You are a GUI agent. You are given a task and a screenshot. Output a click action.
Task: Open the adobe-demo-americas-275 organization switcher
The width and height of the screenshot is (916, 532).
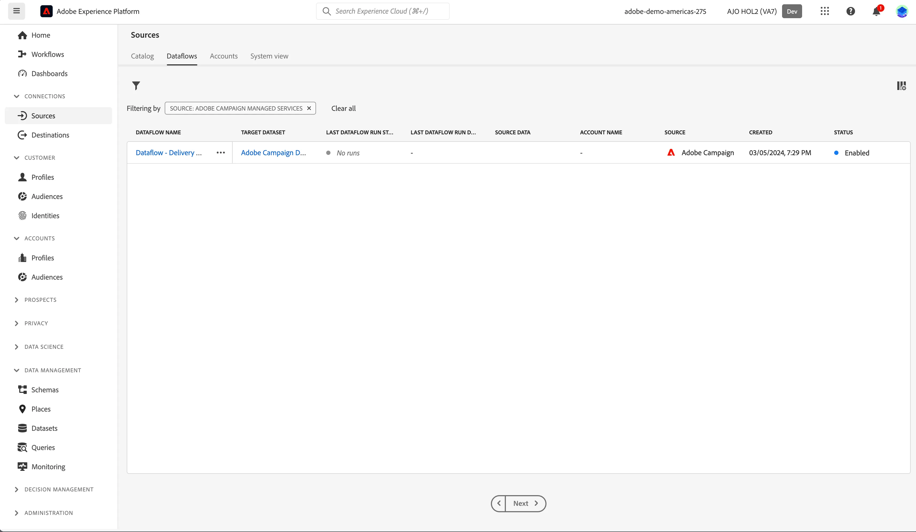(x=665, y=11)
